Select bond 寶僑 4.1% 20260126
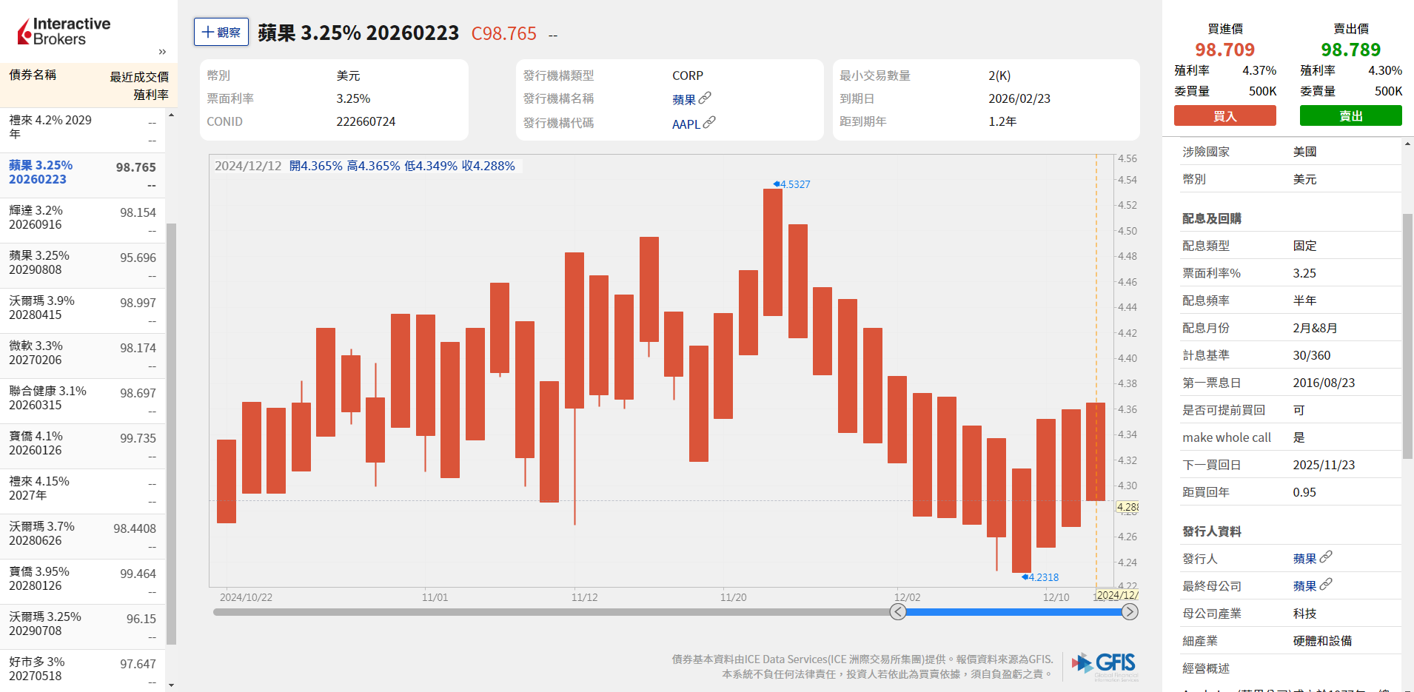The height and width of the screenshot is (692, 1414). pyautogui.click(x=83, y=446)
